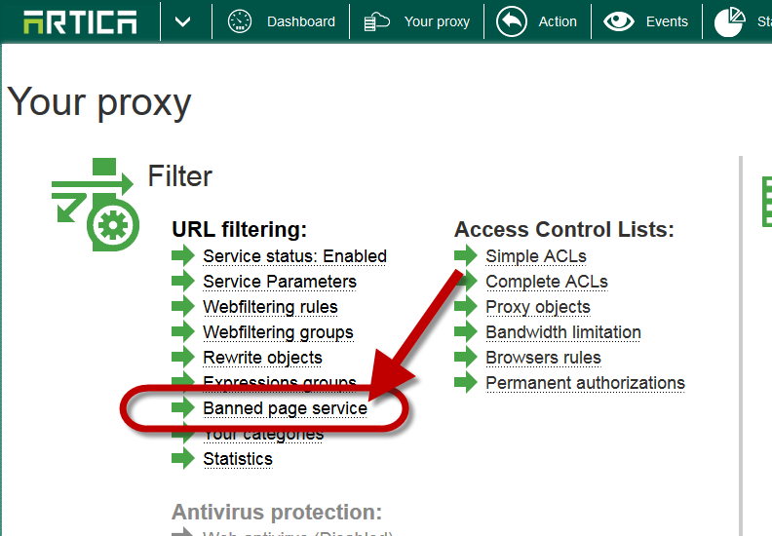The width and height of the screenshot is (772, 536).
Task: Click the Events eye icon
Action: 619,21
